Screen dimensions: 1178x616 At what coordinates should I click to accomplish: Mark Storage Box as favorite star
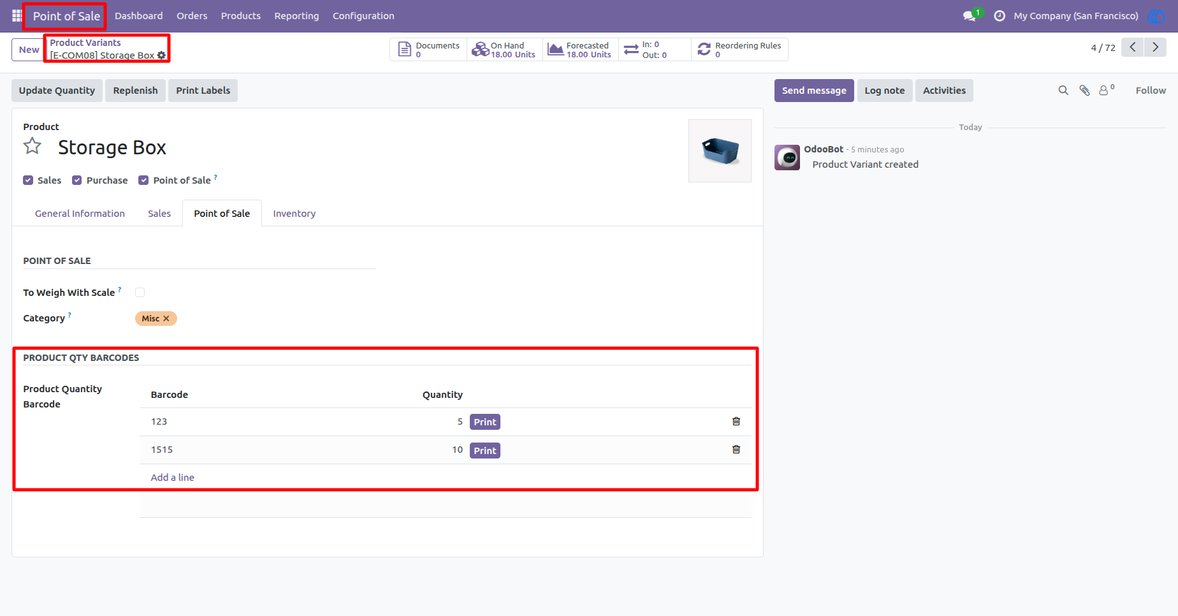(x=33, y=147)
